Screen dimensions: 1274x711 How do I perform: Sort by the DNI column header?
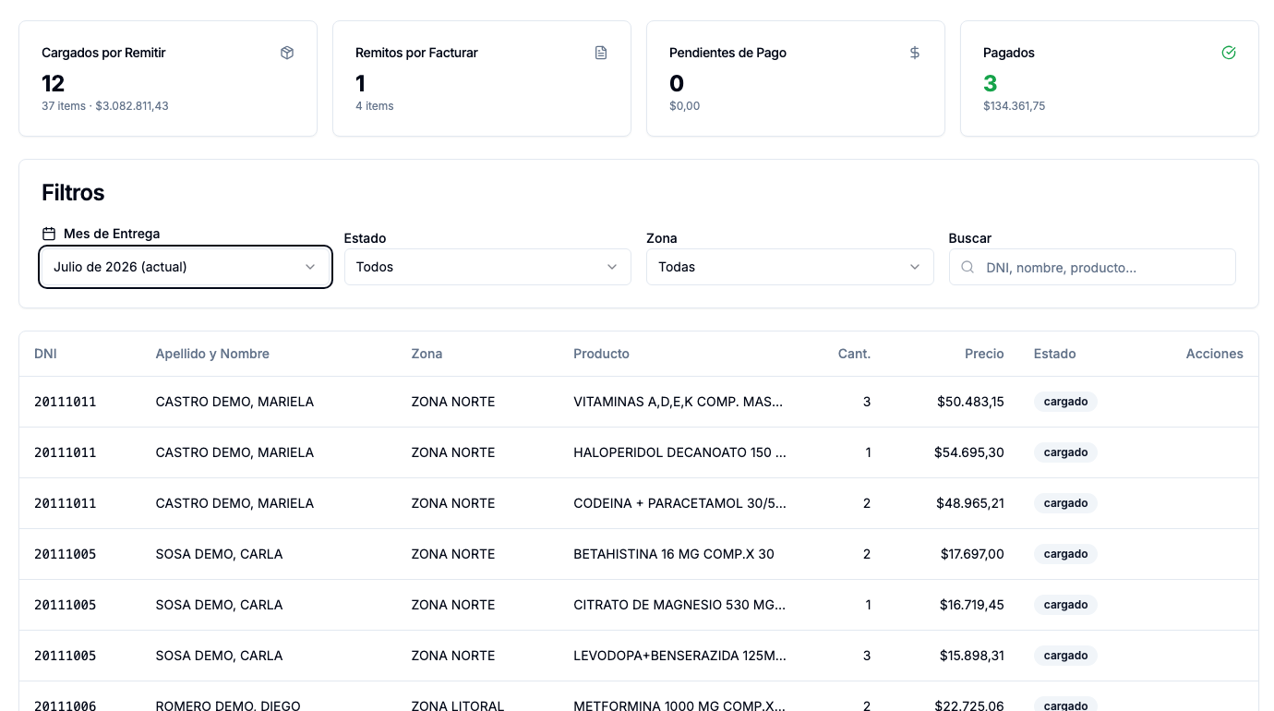[45, 354]
